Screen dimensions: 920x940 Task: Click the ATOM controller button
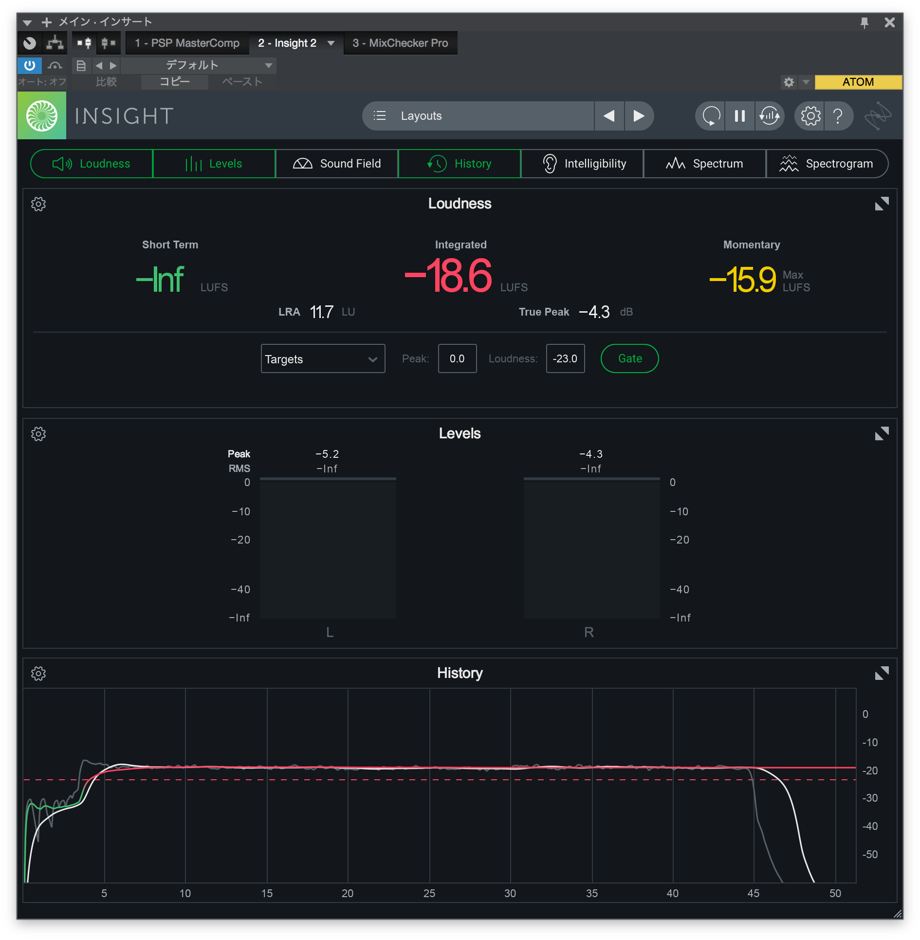[x=858, y=82]
